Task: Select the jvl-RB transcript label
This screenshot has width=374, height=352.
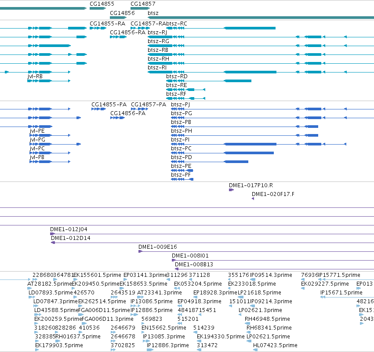Action: (x=35, y=76)
